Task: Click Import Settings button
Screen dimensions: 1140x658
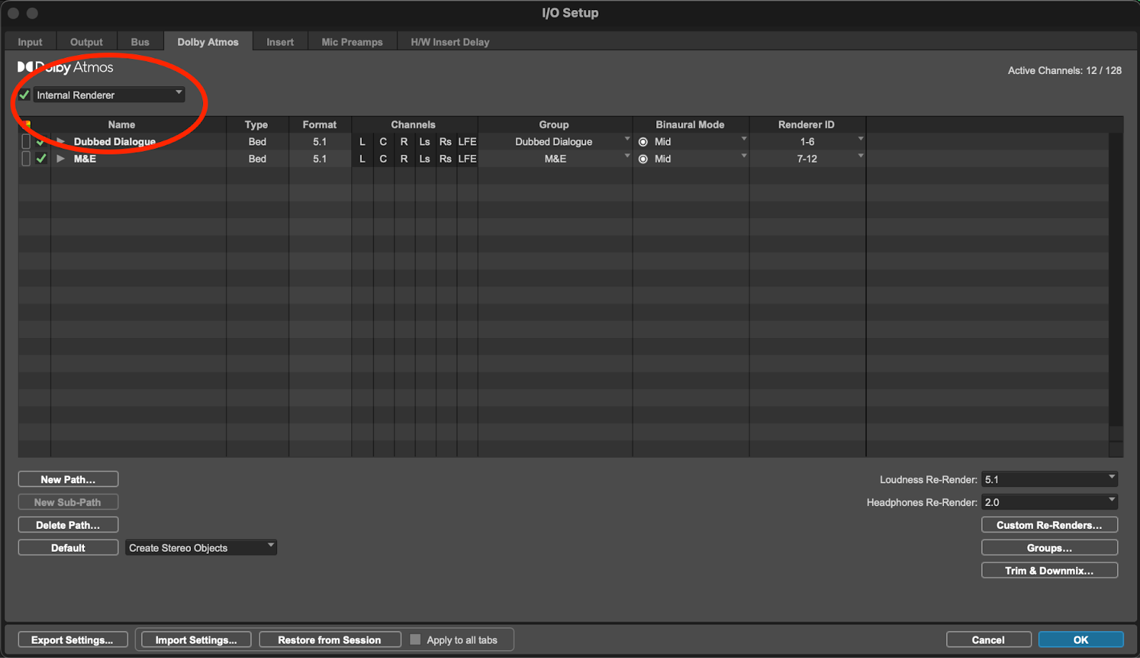Action: (x=196, y=640)
